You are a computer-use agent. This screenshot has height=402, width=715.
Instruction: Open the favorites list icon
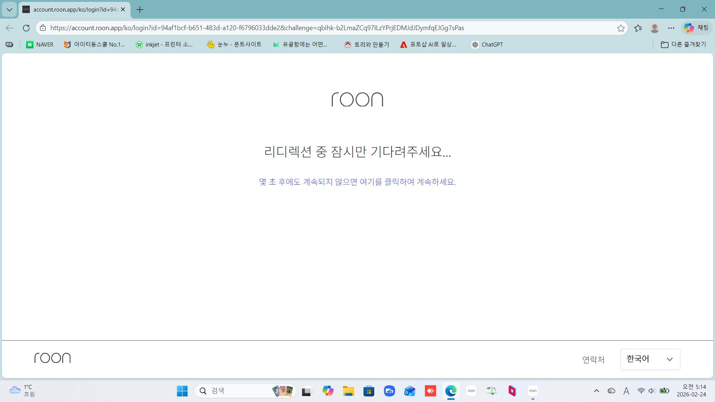(x=638, y=28)
